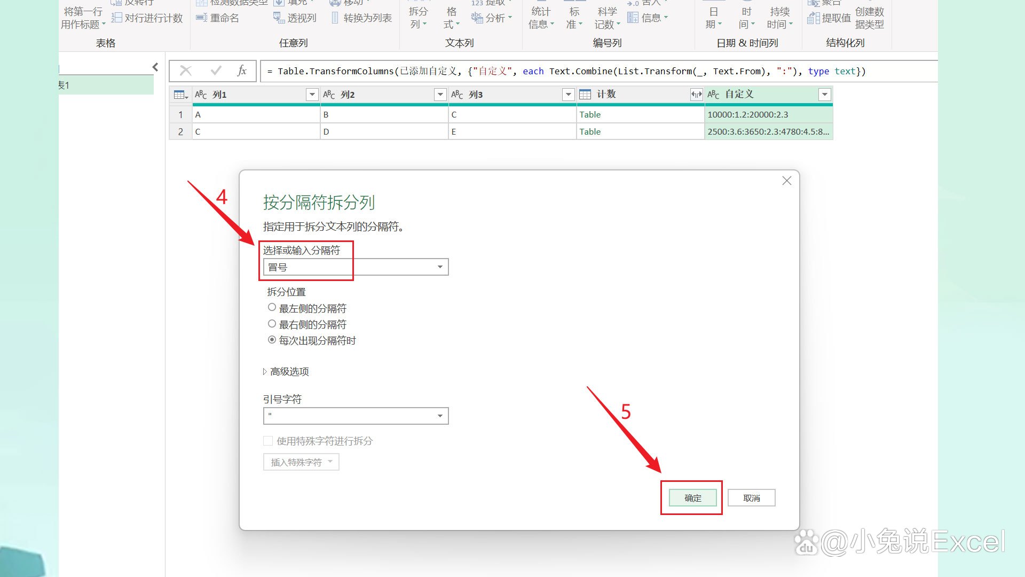
Task: Click the expand arrows icon on 计数 column
Action: click(696, 95)
